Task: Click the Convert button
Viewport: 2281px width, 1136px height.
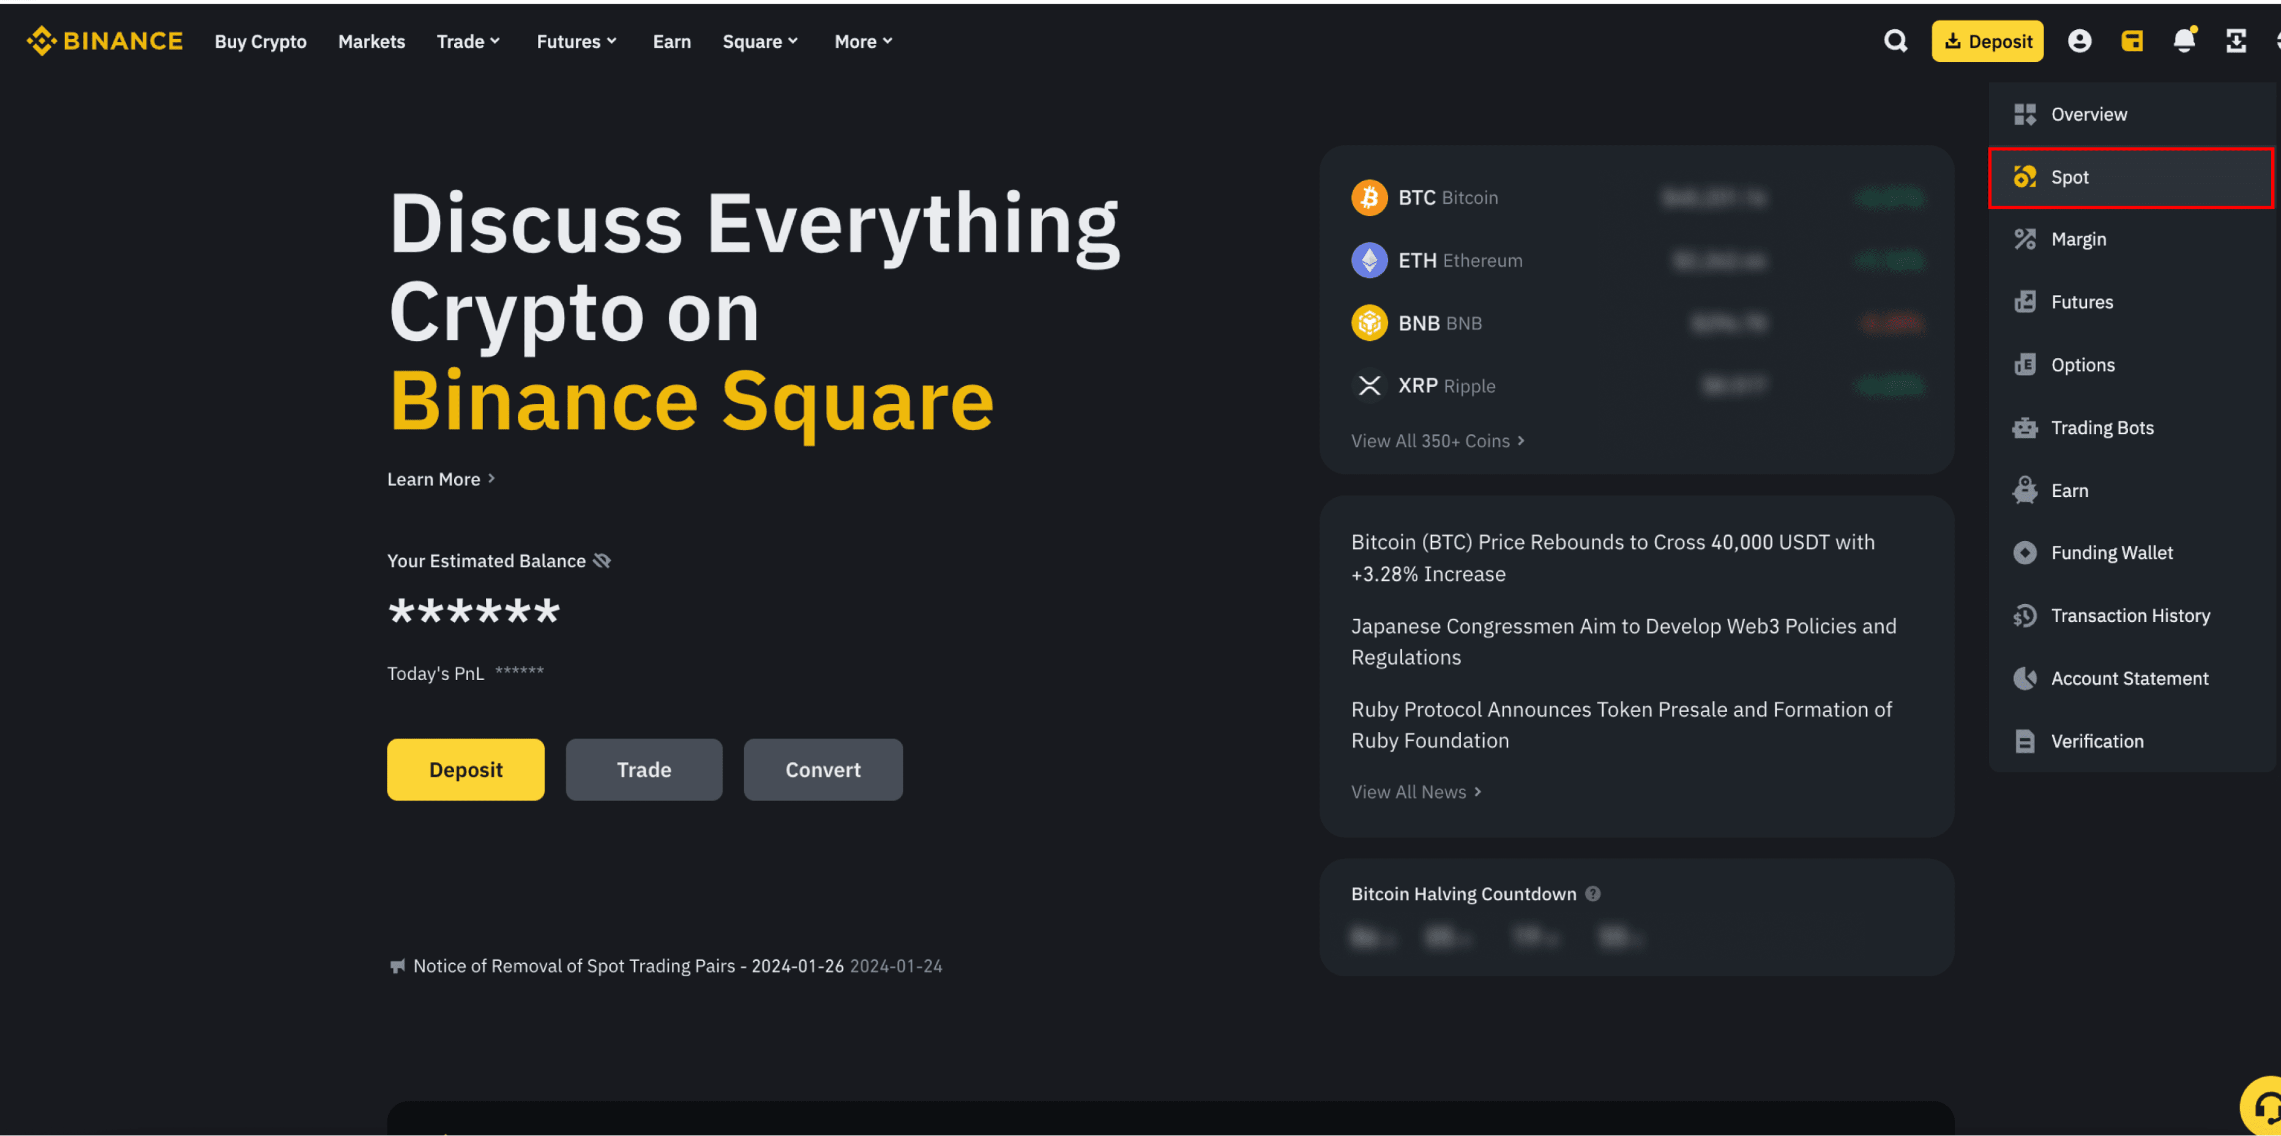Action: (x=822, y=769)
